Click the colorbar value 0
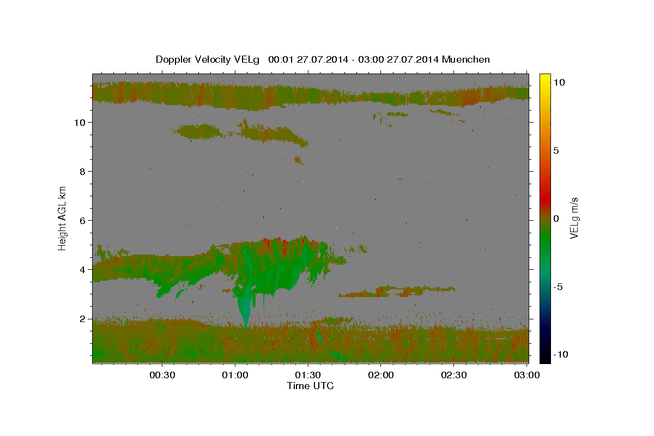654x436 pixels. click(556, 219)
